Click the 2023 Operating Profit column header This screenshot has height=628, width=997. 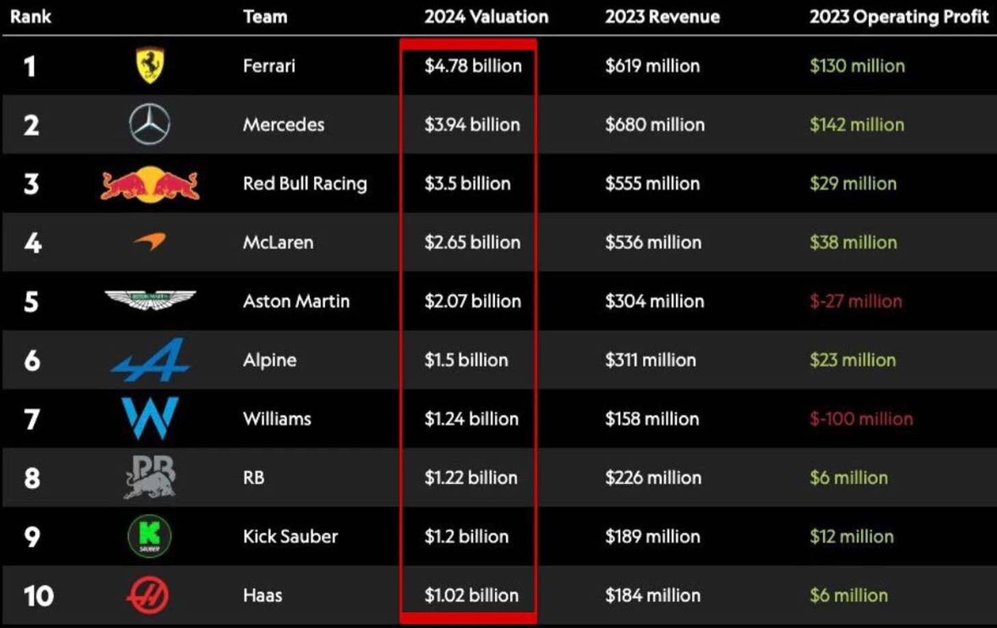[x=899, y=16]
